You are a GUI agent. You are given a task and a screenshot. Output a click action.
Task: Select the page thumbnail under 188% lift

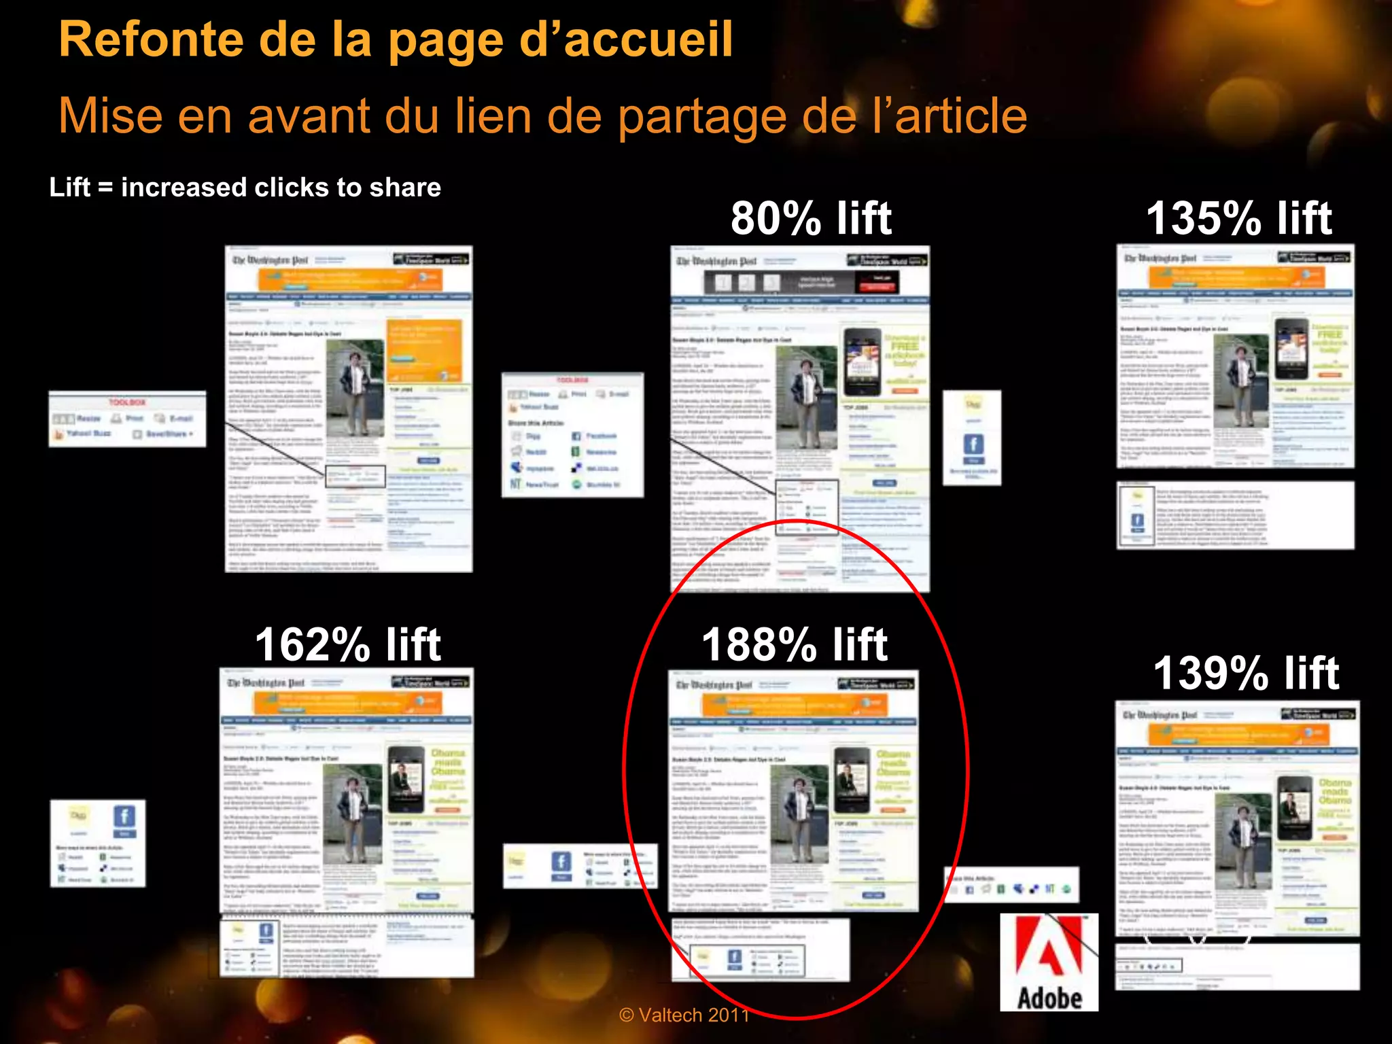tap(793, 791)
